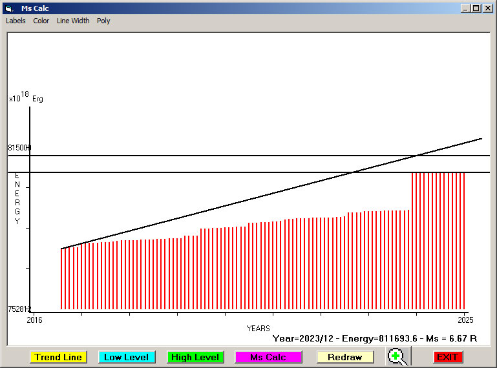The height and width of the screenshot is (368, 497).
Task: Hit the Redraw button
Action: click(x=344, y=357)
